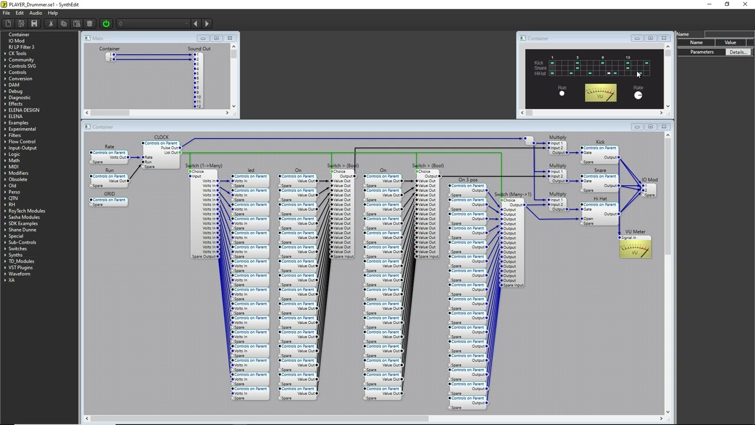
Task: Open the Edit menu
Action: 19,13
